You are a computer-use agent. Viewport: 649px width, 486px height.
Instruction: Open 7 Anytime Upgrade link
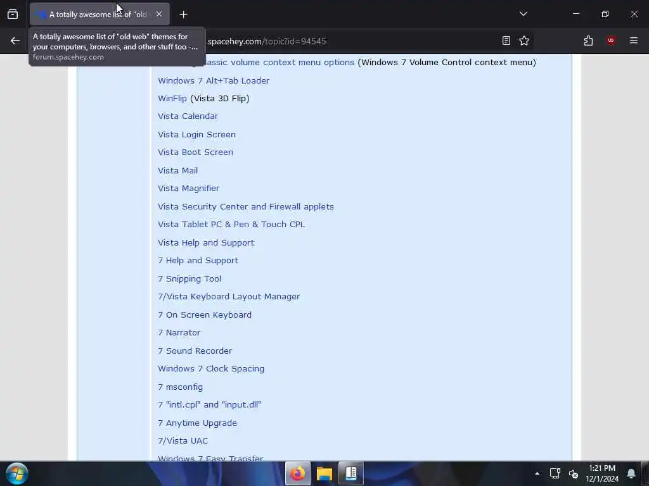click(198, 423)
